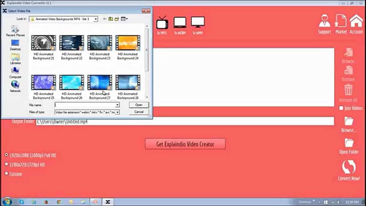
Task: Click the scroll up arrow in file list
Action: 147,26
